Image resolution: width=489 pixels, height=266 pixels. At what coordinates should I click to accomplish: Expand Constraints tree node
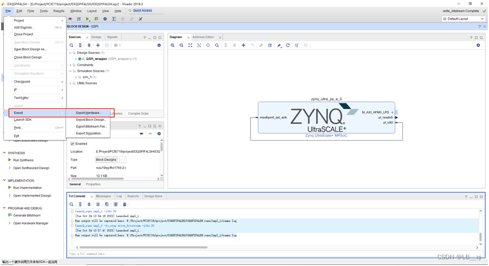point(70,65)
